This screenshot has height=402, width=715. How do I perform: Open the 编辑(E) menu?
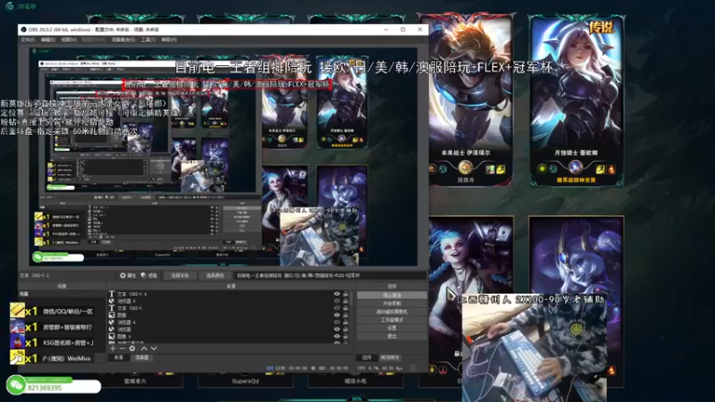48,40
